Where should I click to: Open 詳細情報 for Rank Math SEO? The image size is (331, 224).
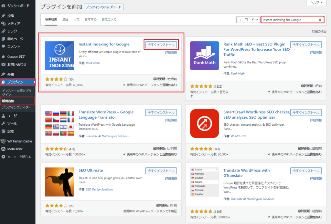(316, 53)
